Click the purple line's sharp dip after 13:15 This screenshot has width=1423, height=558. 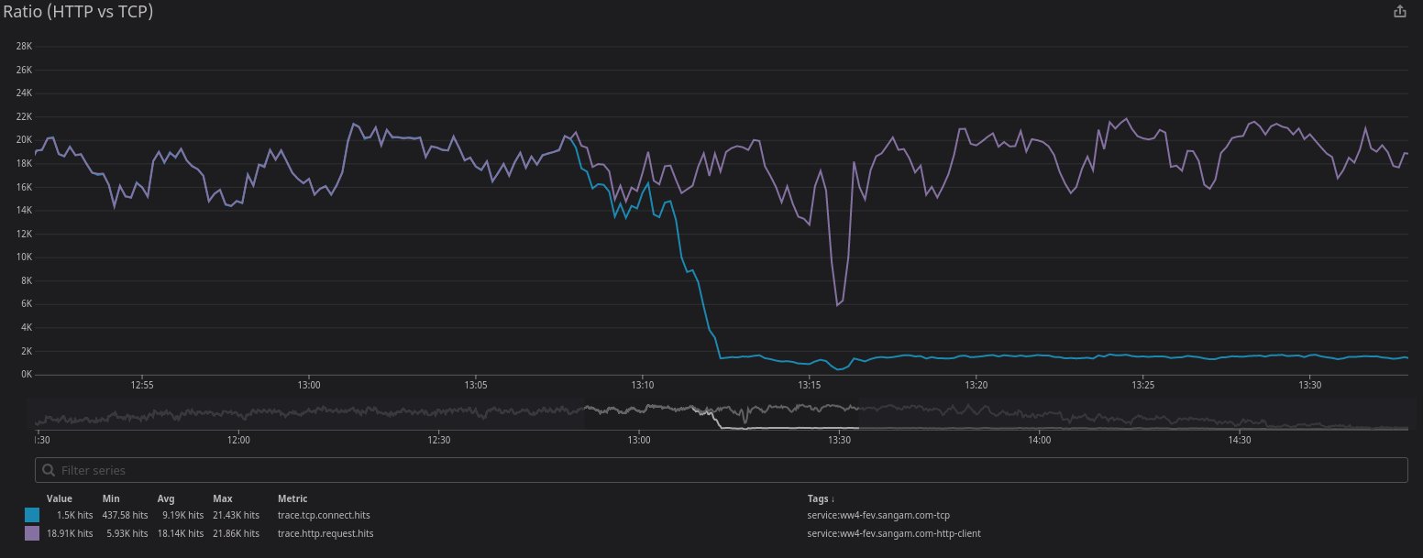tap(838, 304)
